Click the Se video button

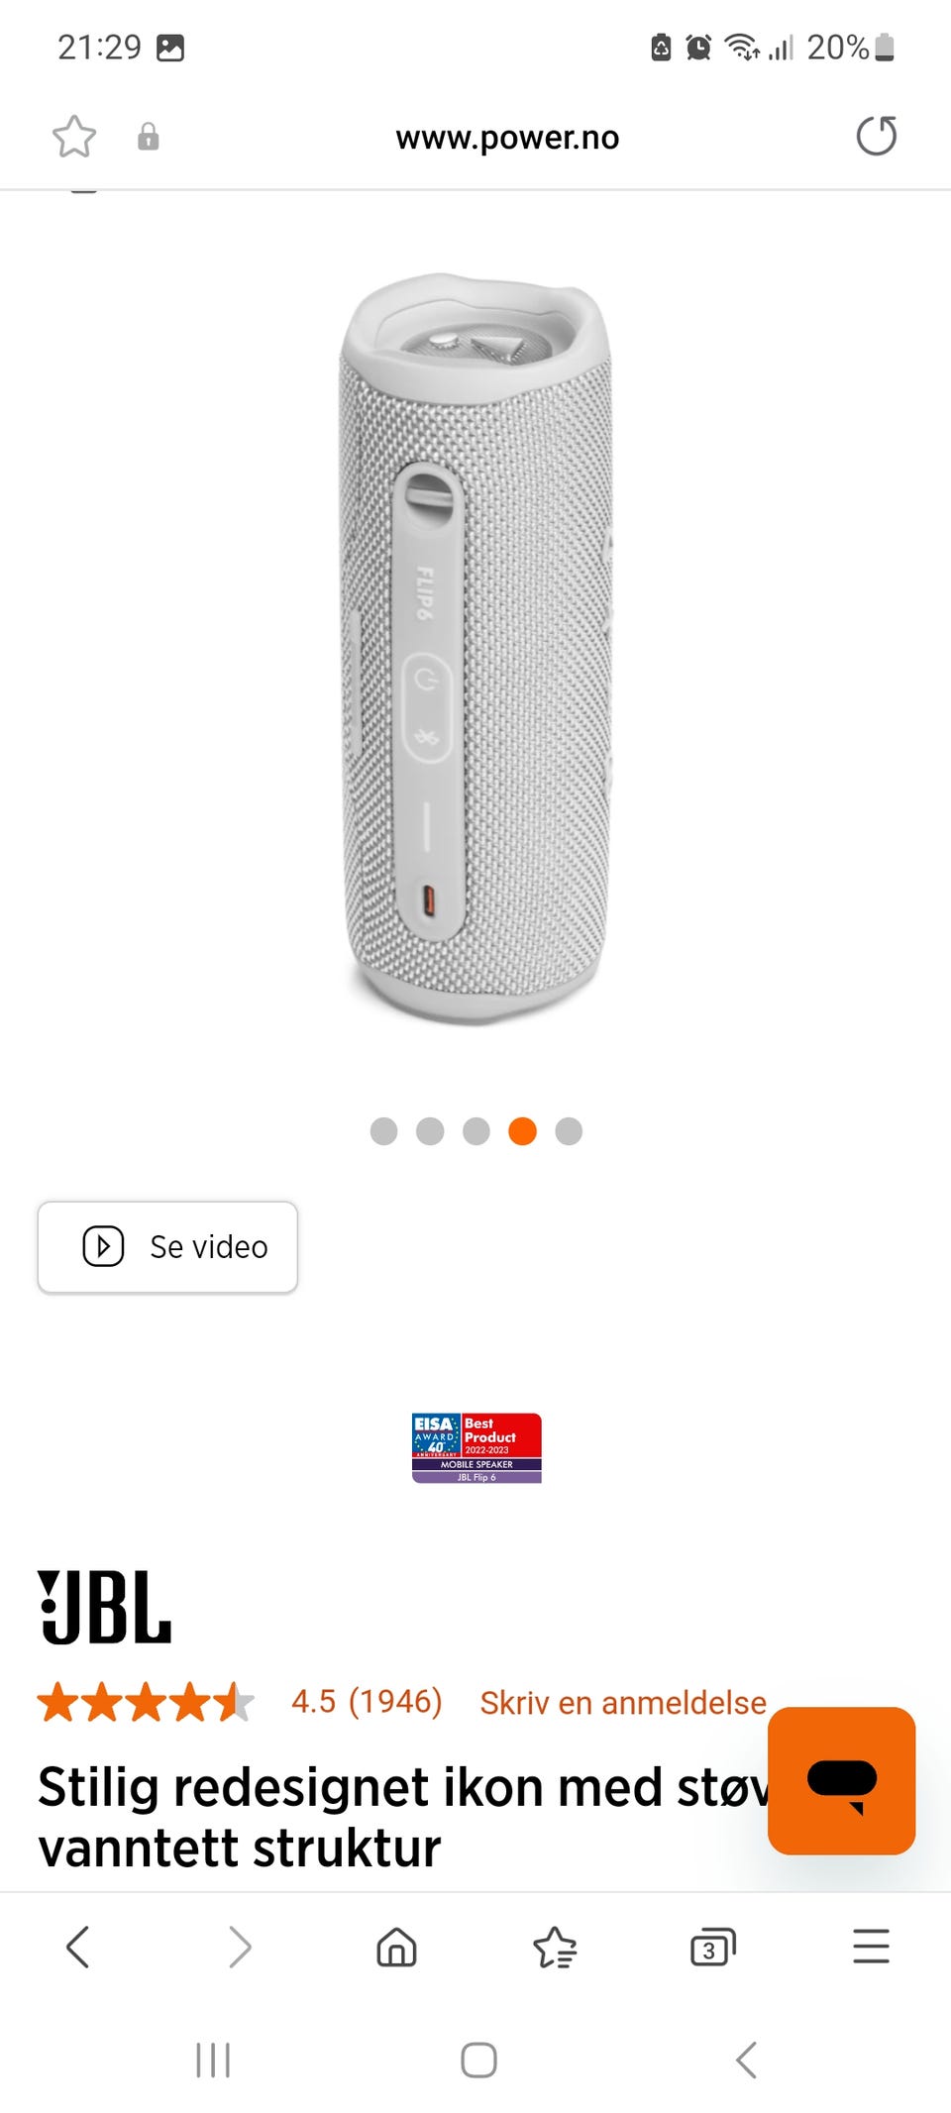pyautogui.click(x=167, y=1247)
